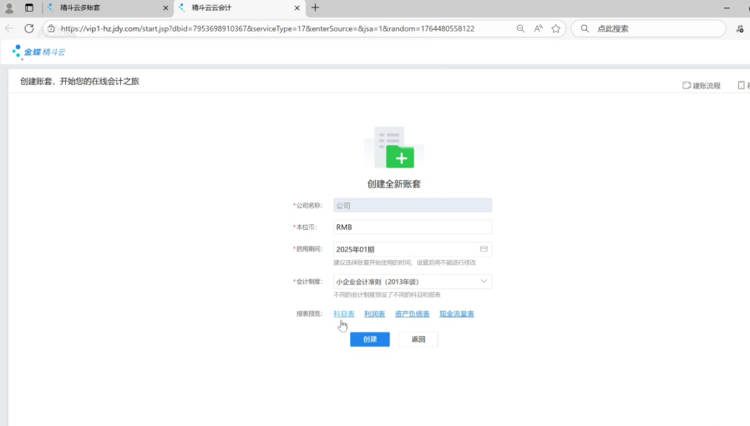This screenshot has width=750, height=426.
Task: Open the 启用期间 period picker
Action: [405, 249]
